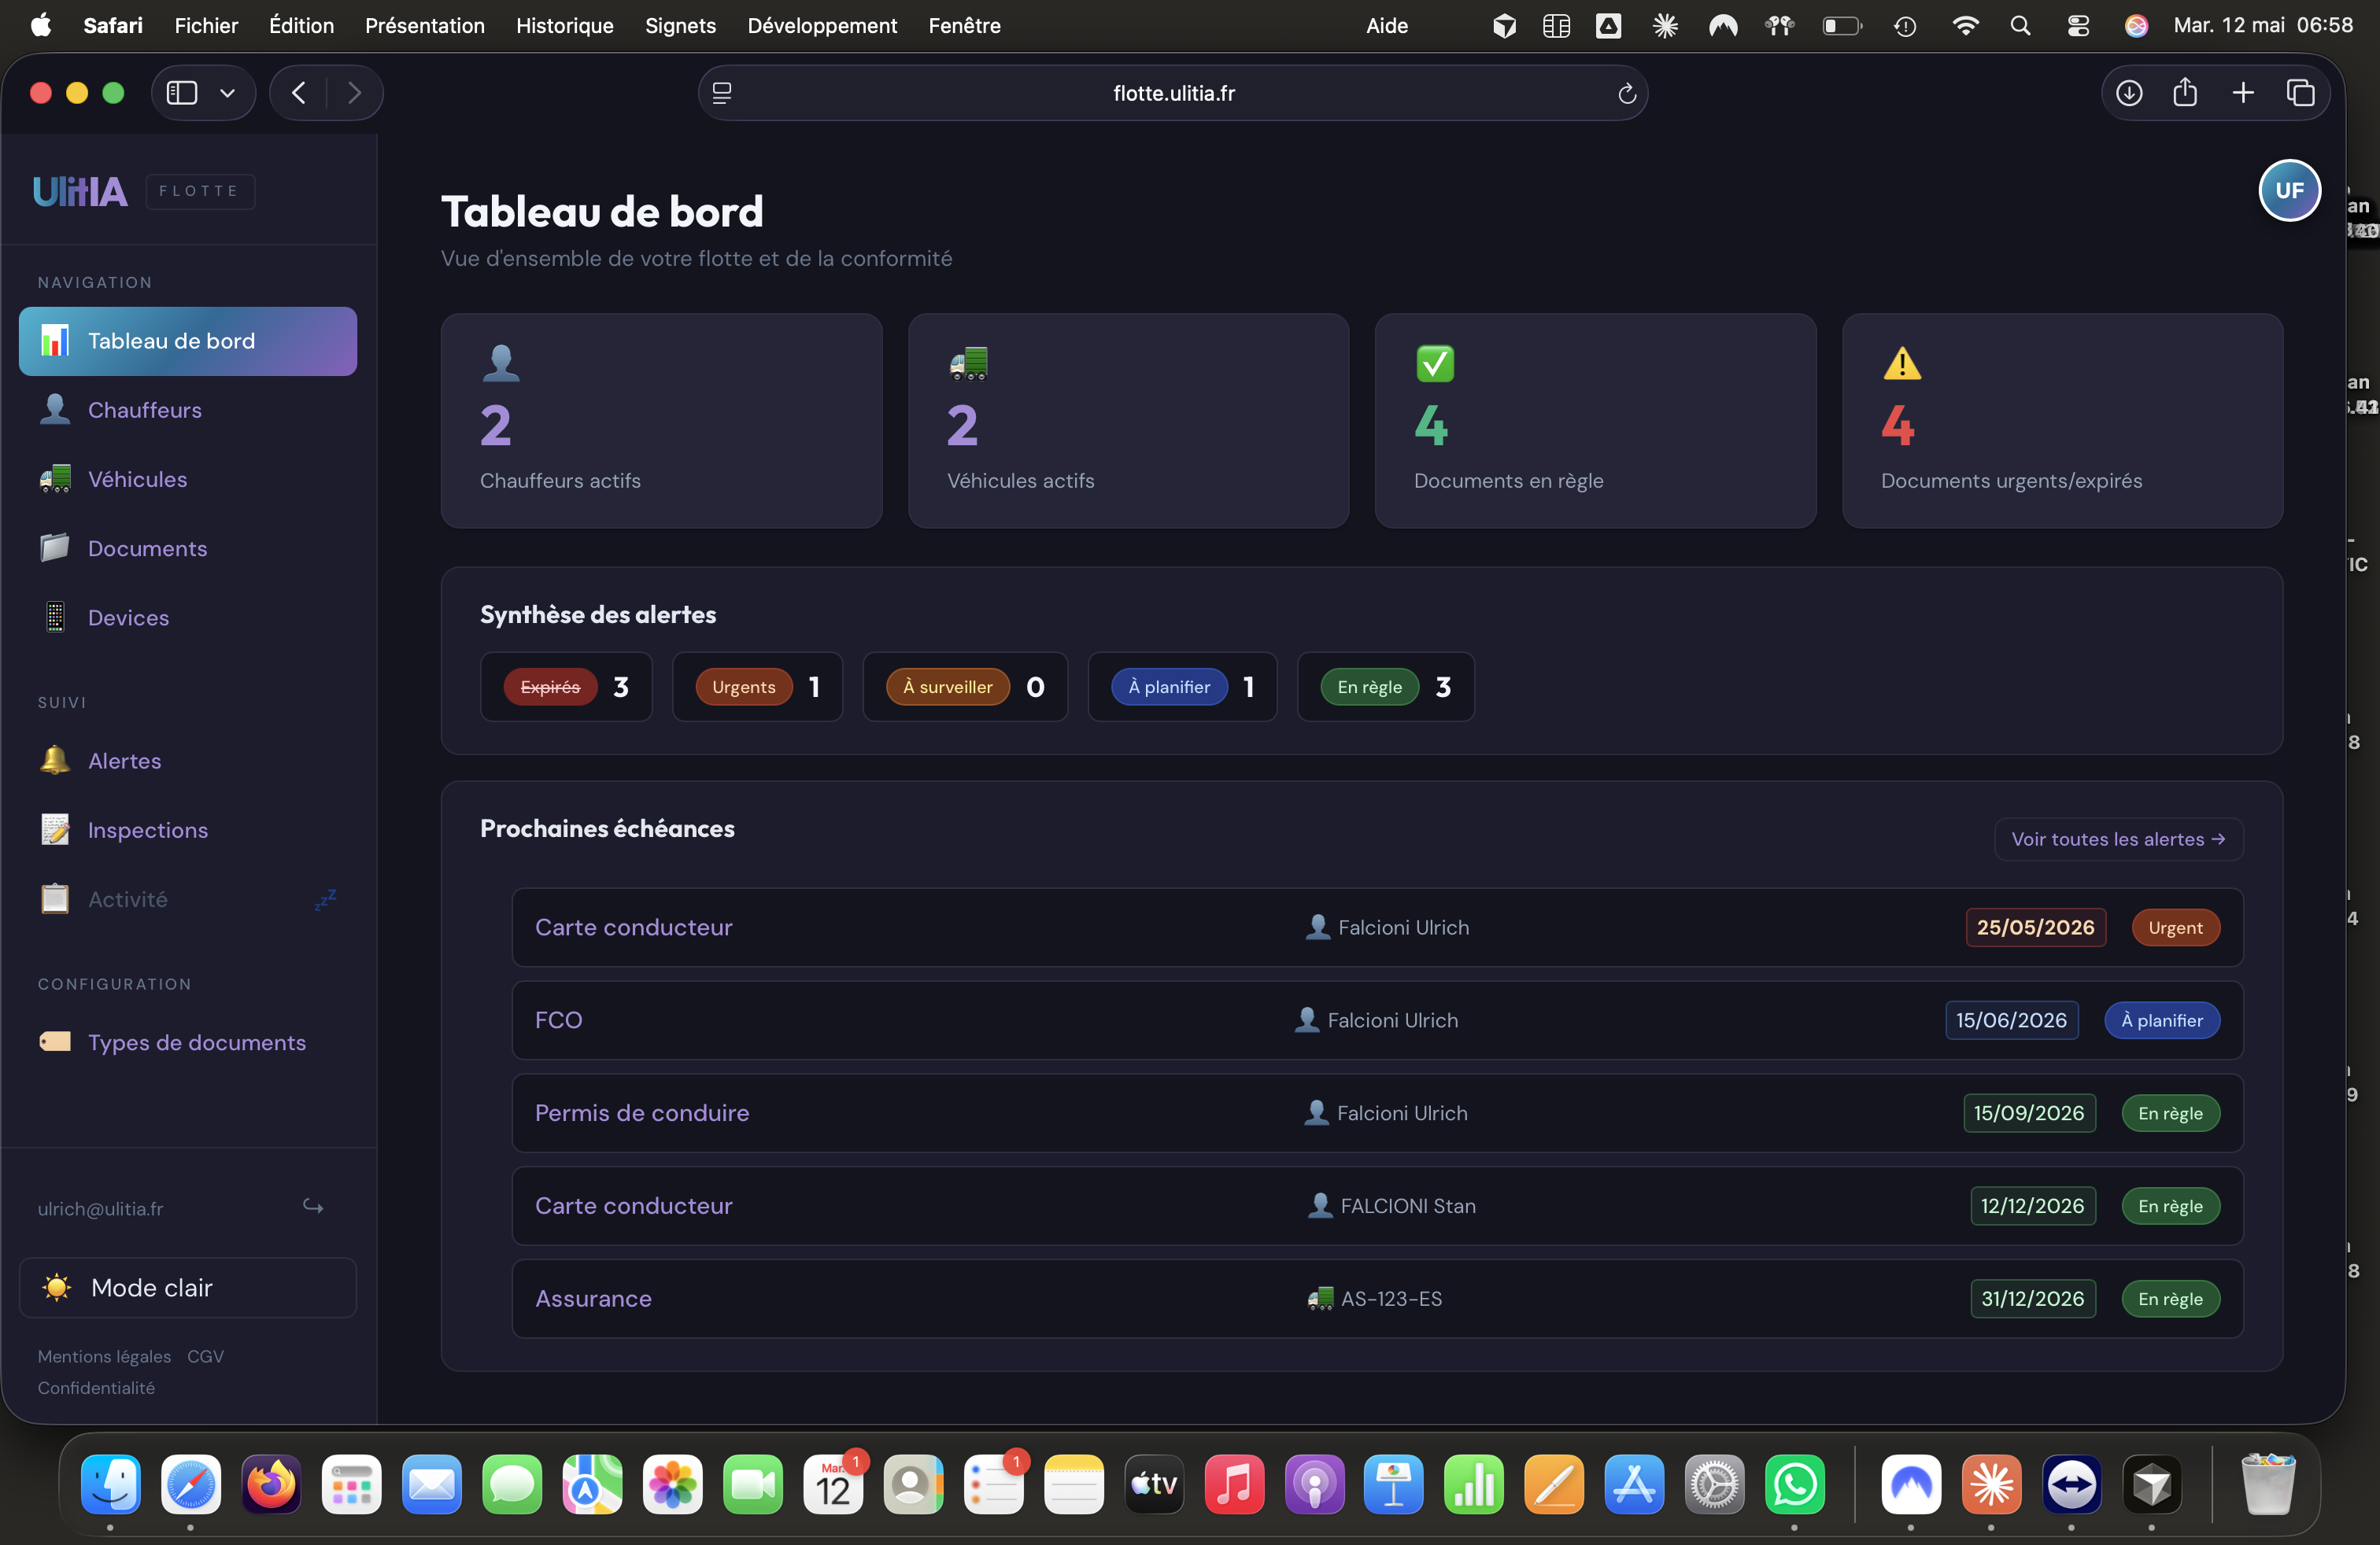Open the Assurance AS-123-ES row
Screen dimensions: 2380x1545
[1377, 1298]
